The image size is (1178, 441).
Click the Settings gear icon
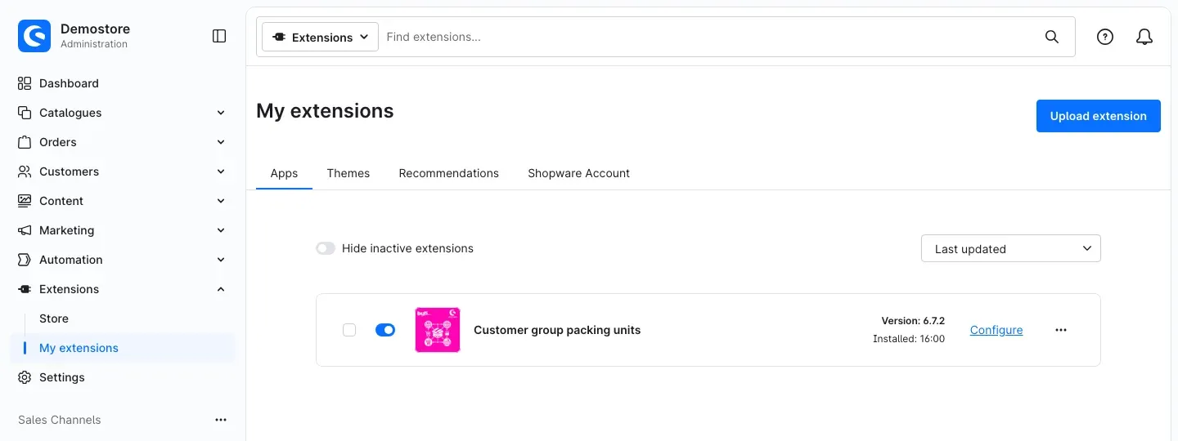click(25, 377)
